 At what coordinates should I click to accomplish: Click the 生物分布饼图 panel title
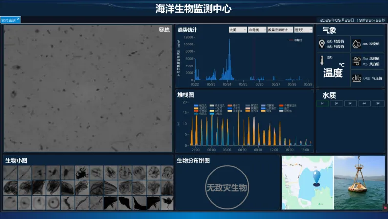pyautogui.click(x=193, y=161)
